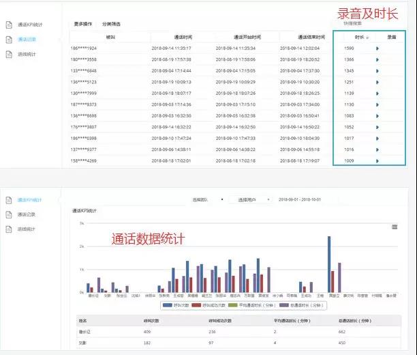The image size is (417, 355).
Task: Click the 在线统计 icon in the lower sidebar
Action: coord(9,229)
